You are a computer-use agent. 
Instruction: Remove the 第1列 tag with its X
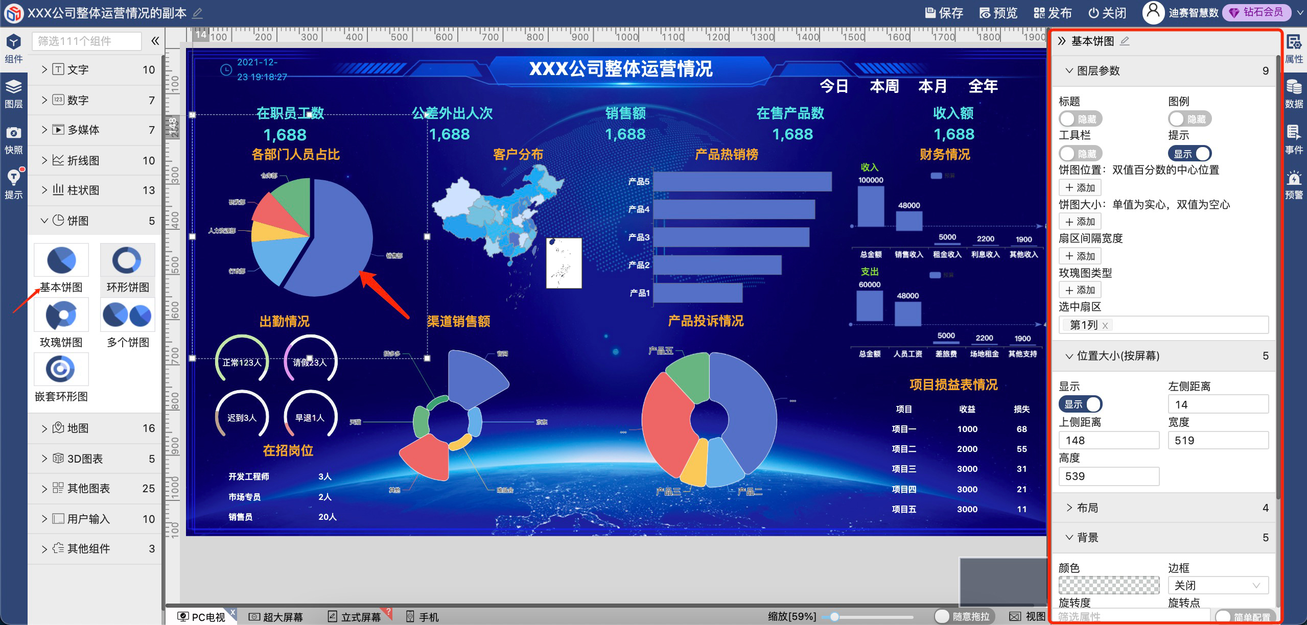coord(1105,325)
